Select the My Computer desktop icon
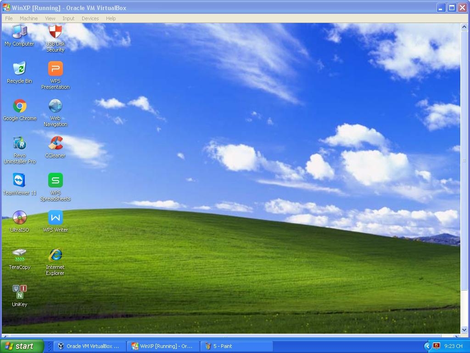The image size is (470, 353). (x=19, y=32)
